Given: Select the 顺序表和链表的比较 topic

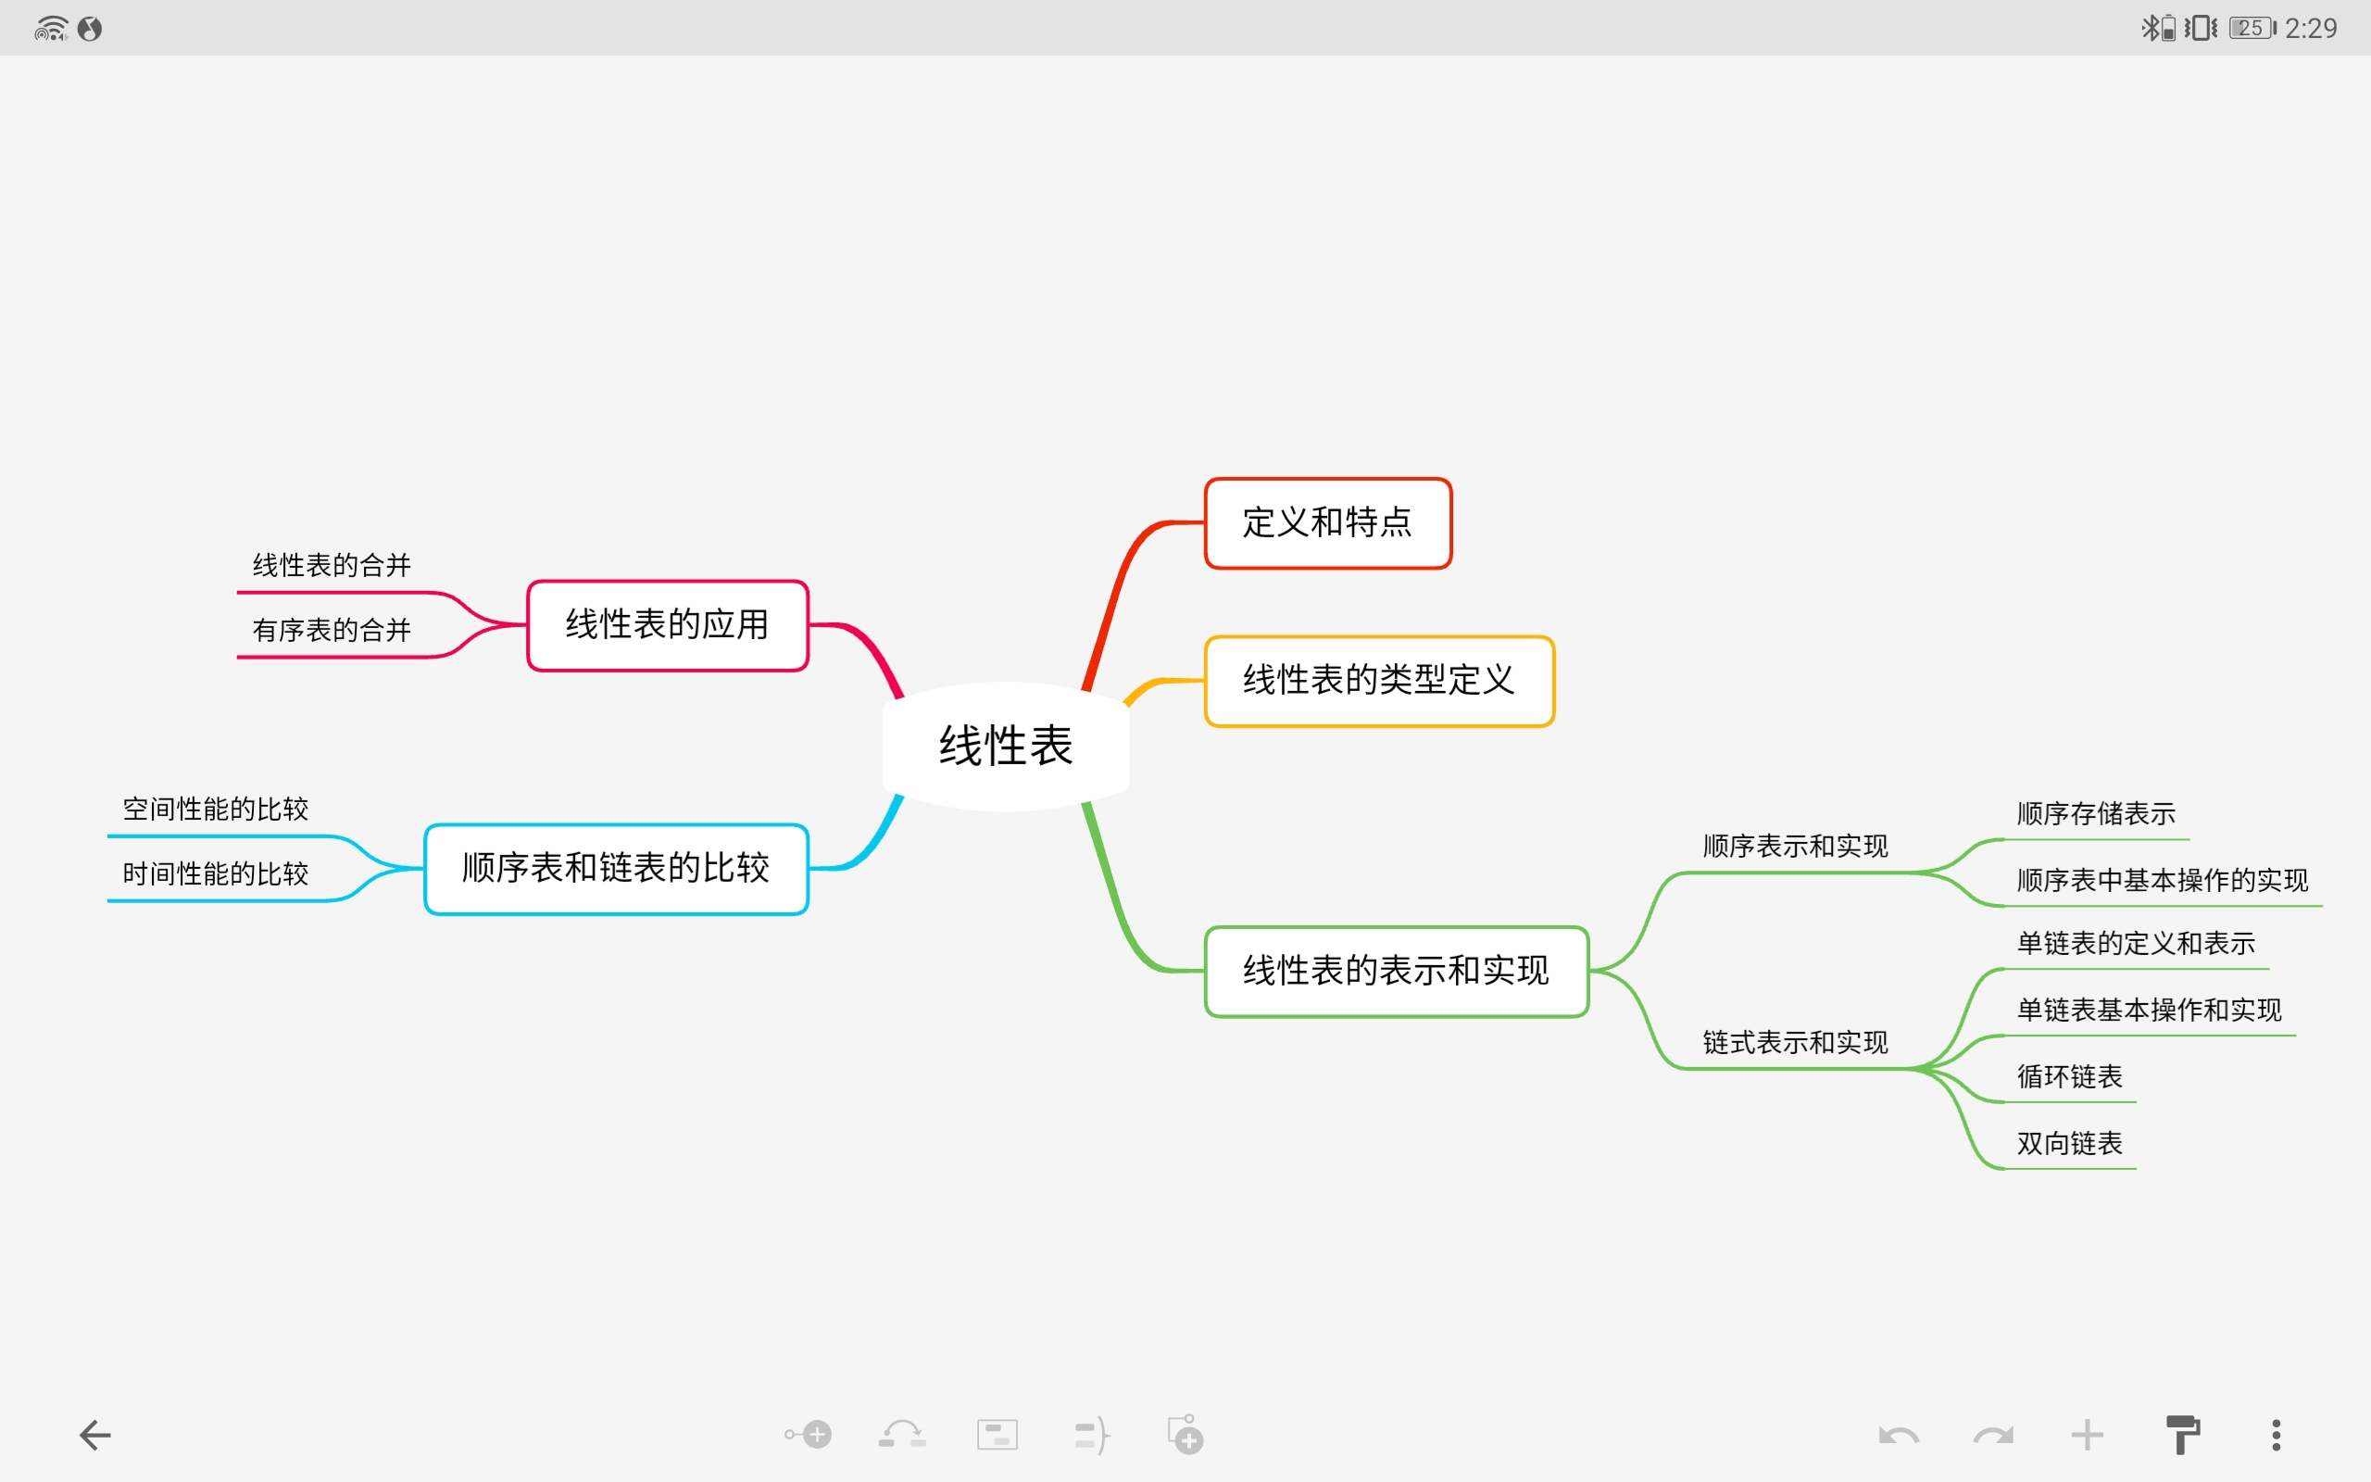Looking at the screenshot, I should (x=616, y=869).
